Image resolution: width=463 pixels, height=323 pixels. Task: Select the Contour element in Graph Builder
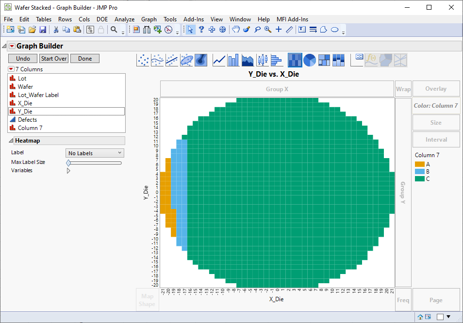pos(201,60)
